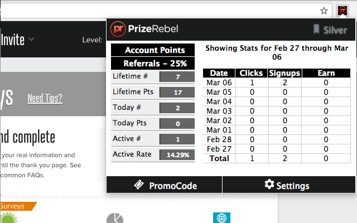Open the Account Points tab

point(153,50)
